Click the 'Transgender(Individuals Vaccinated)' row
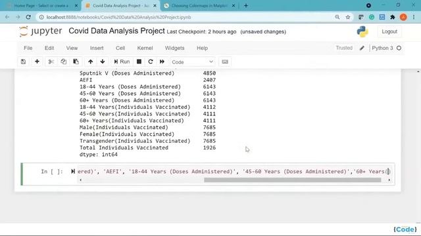Viewport: 421px width, 236px height. (147, 141)
